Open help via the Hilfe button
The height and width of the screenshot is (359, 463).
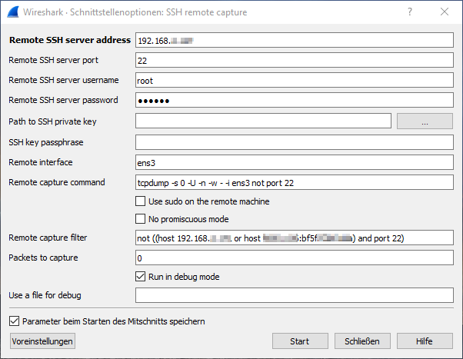tap(425, 341)
